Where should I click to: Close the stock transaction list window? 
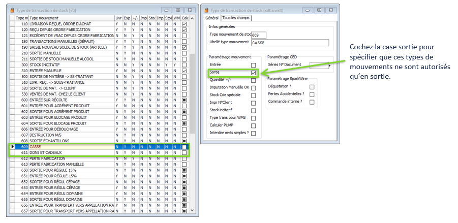[189, 10]
